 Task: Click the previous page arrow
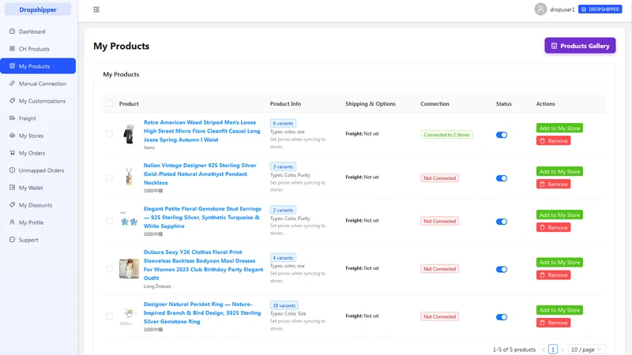(544, 349)
